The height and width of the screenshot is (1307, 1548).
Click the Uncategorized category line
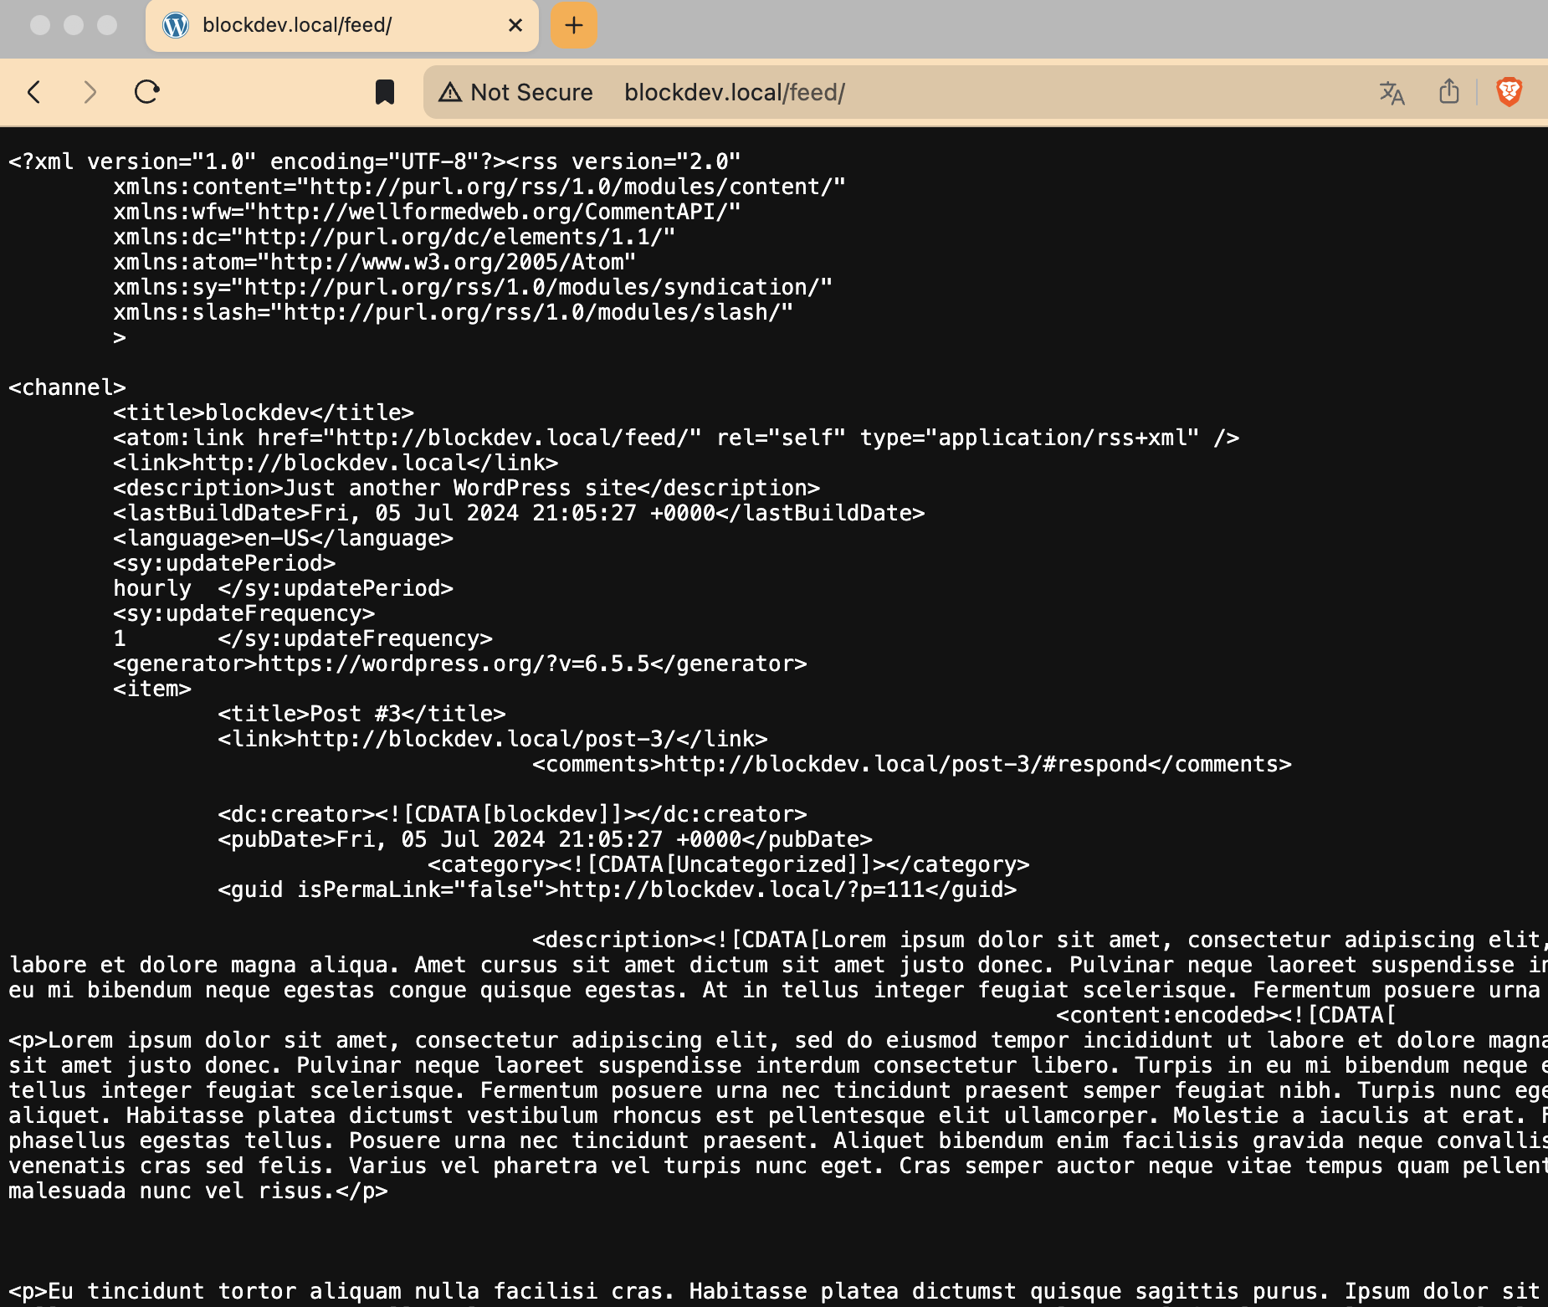click(x=728, y=864)
